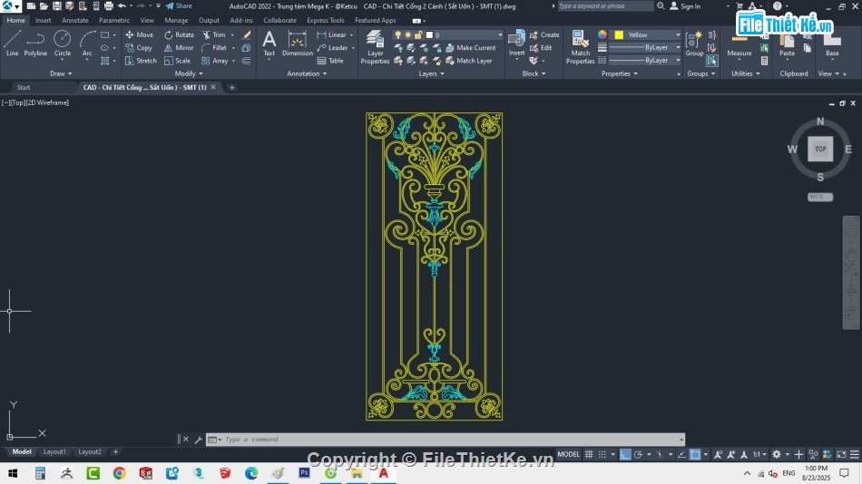Viewport: 862px width, 484px height.
Task: Activate the Array command
Action: click(215, 61)
